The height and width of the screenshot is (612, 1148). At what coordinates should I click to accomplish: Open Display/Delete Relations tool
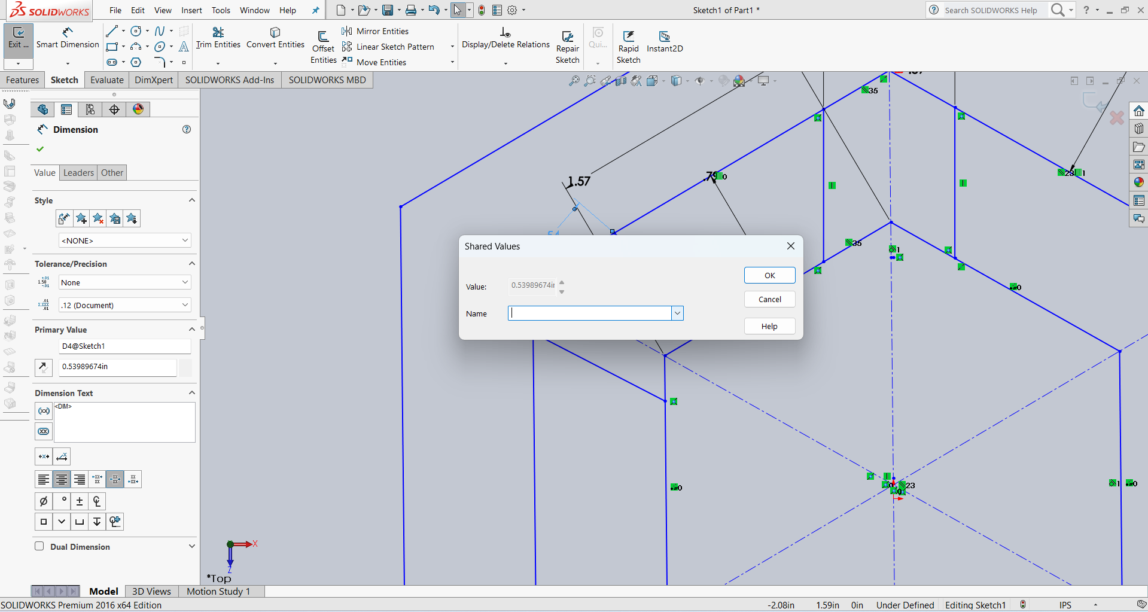click(x=506, y=38)
